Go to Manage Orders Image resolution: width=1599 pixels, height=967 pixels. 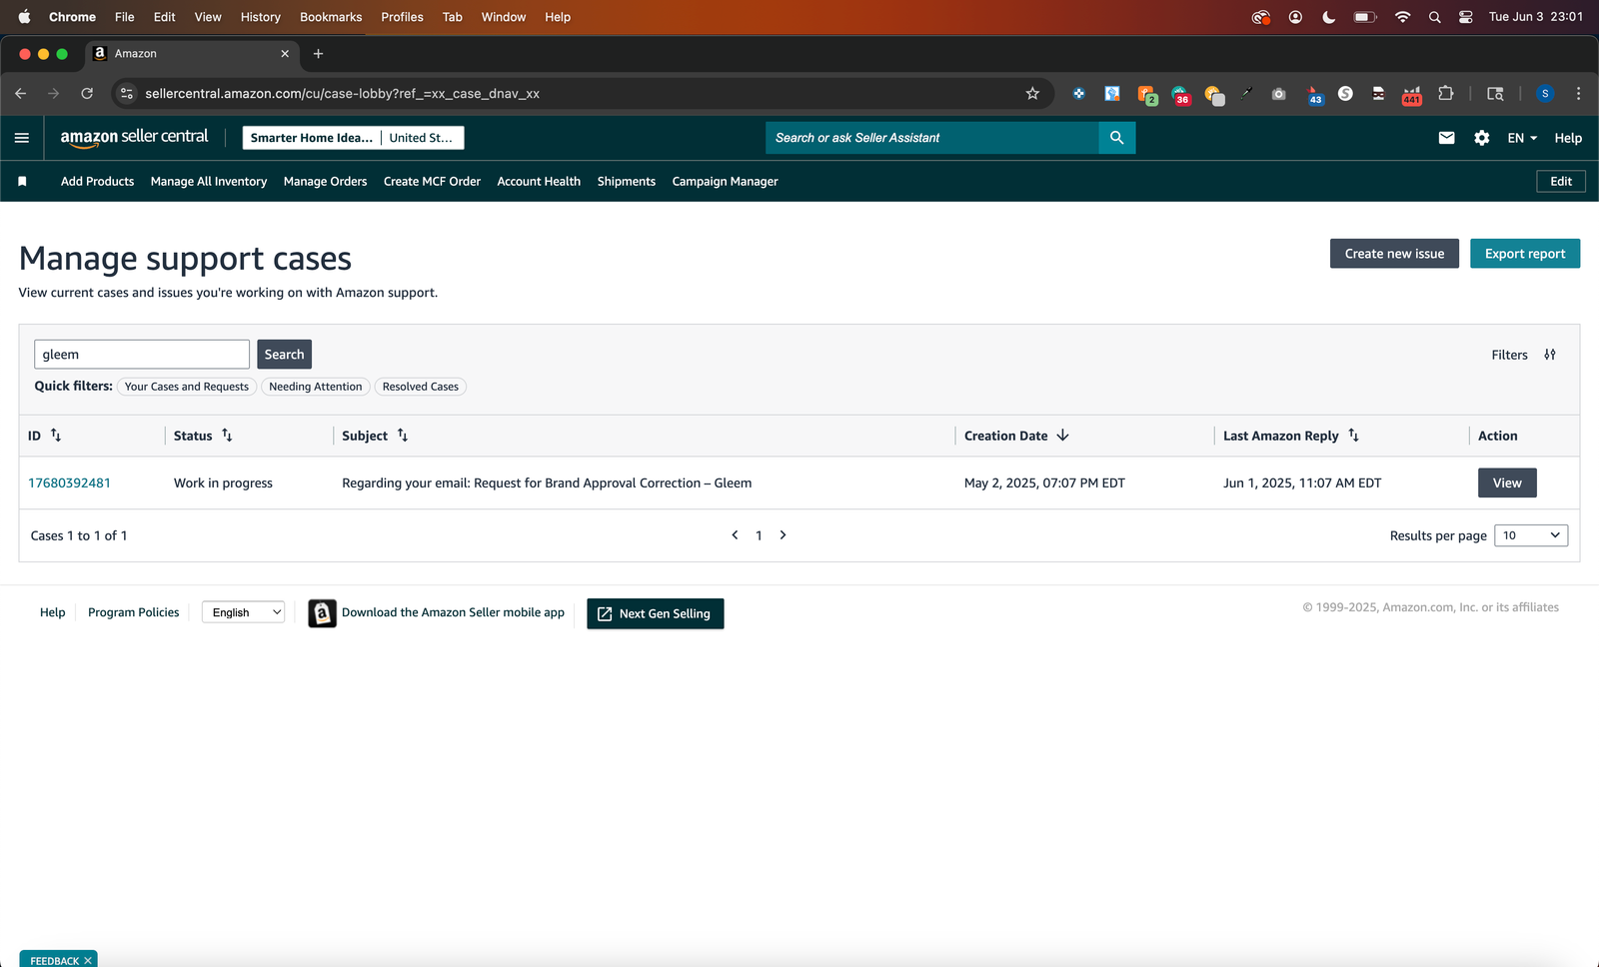click(325, 182)
